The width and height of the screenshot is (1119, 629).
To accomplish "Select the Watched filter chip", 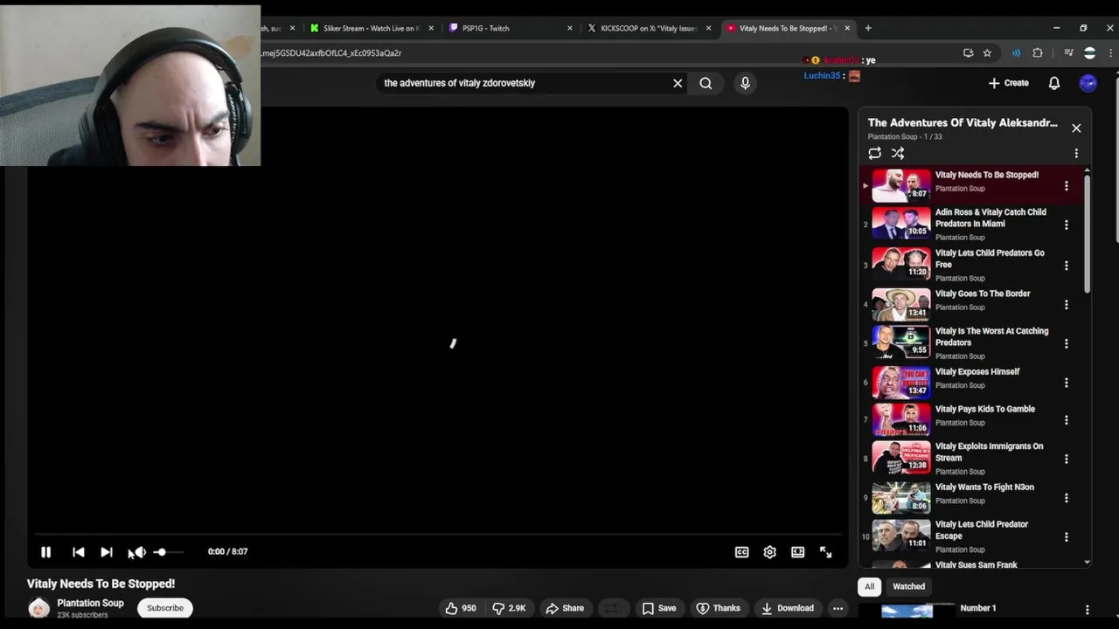I will (908, 586).
